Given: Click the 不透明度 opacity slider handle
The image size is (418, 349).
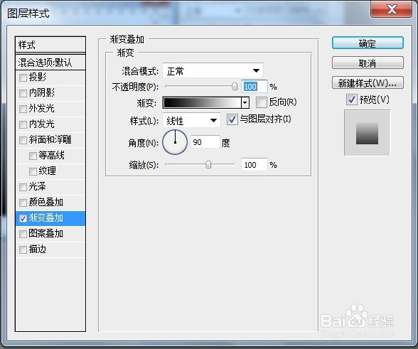Looking at the screenshot, I should (235, 86).
